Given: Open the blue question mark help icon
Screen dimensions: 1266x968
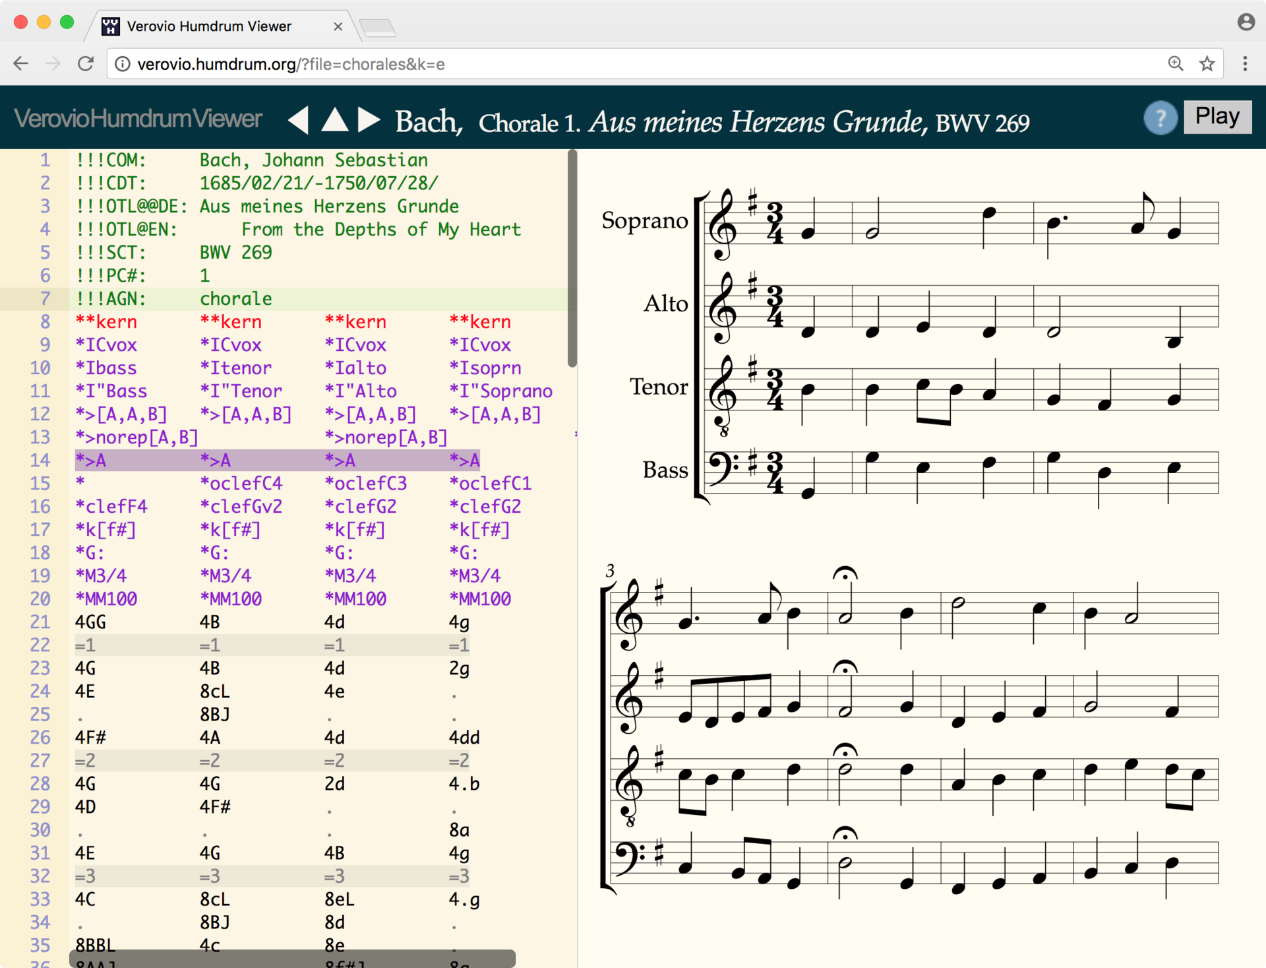Looking at the screenshot, I should click(x=1160, y=119).
